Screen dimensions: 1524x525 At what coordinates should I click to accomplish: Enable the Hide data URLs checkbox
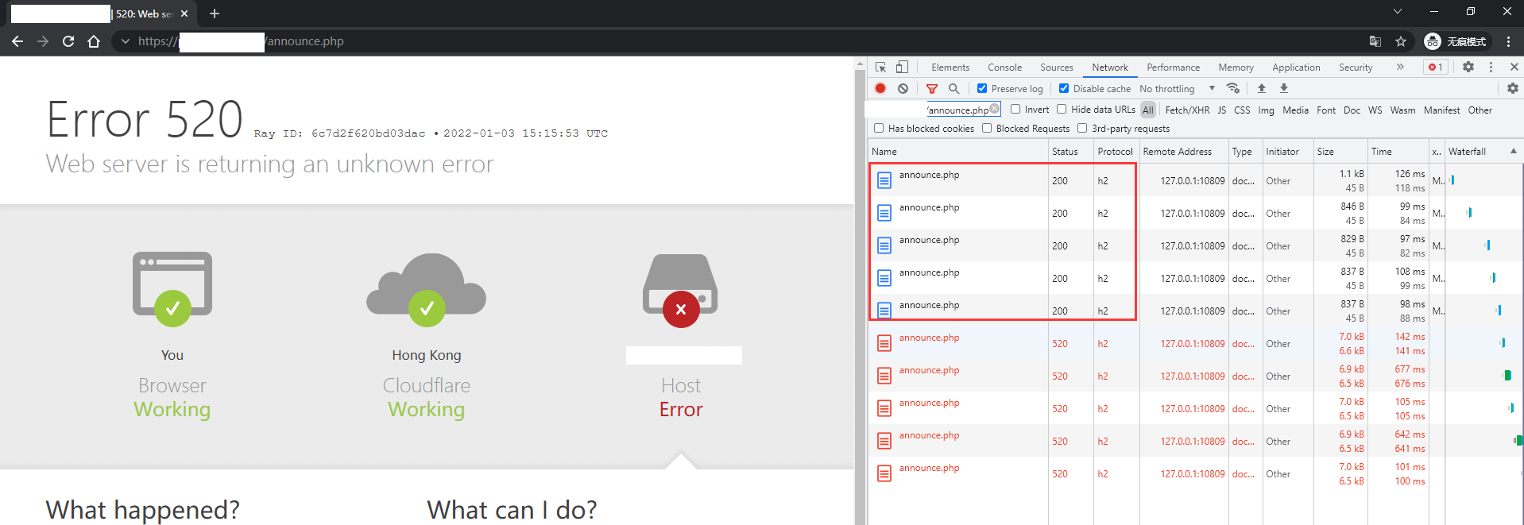click(1062, 110)
